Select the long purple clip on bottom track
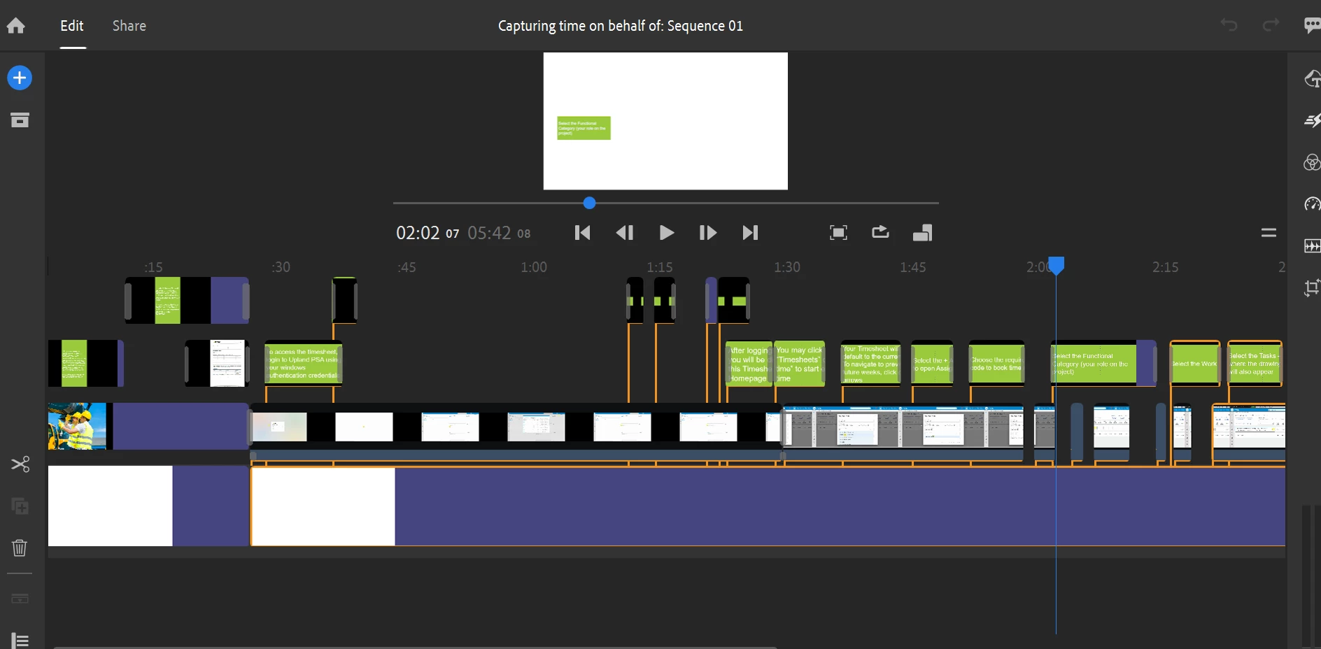The image size is (1321, 649). pos(768,506)
